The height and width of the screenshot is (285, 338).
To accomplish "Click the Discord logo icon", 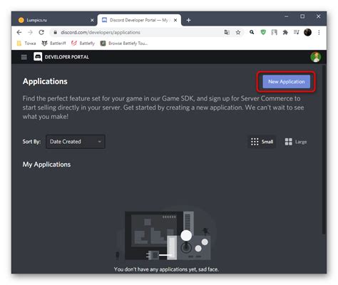I will pos(38,57).
